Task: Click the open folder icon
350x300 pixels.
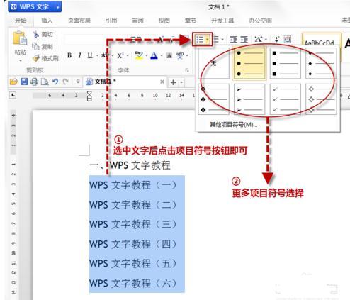Action: 13,82
